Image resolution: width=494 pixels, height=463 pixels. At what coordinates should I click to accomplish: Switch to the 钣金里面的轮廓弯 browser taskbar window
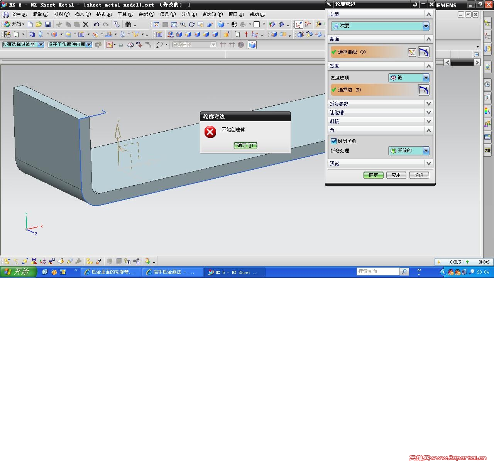[x=111, y=272]
